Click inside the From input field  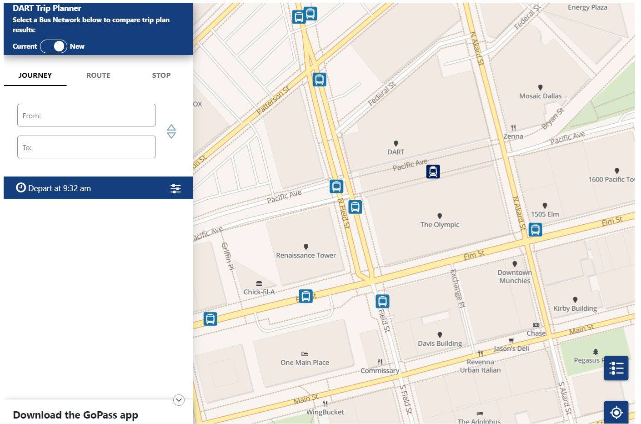[86, 115]
